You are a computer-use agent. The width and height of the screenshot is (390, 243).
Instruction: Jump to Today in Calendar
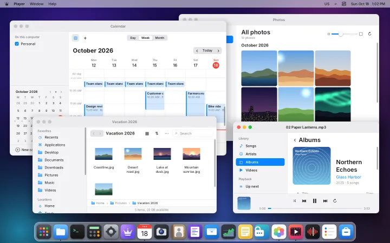pos(207,51)
